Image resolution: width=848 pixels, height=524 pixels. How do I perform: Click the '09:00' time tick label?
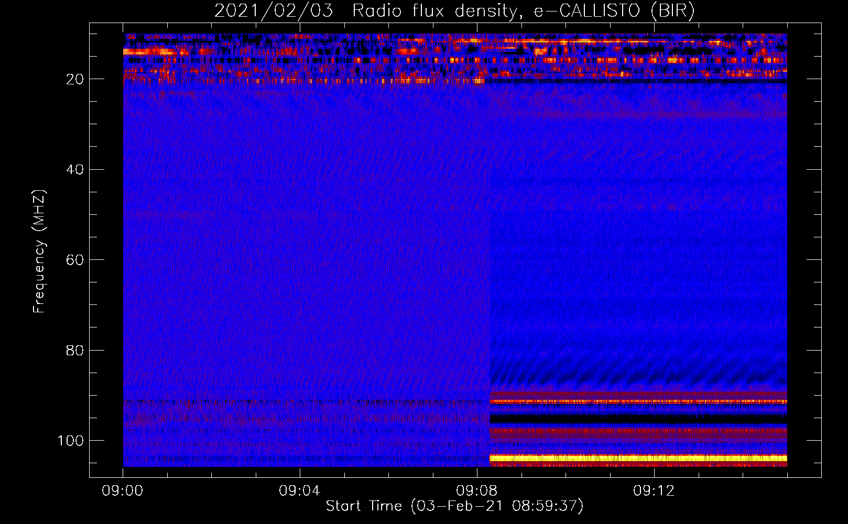point(123,491)
